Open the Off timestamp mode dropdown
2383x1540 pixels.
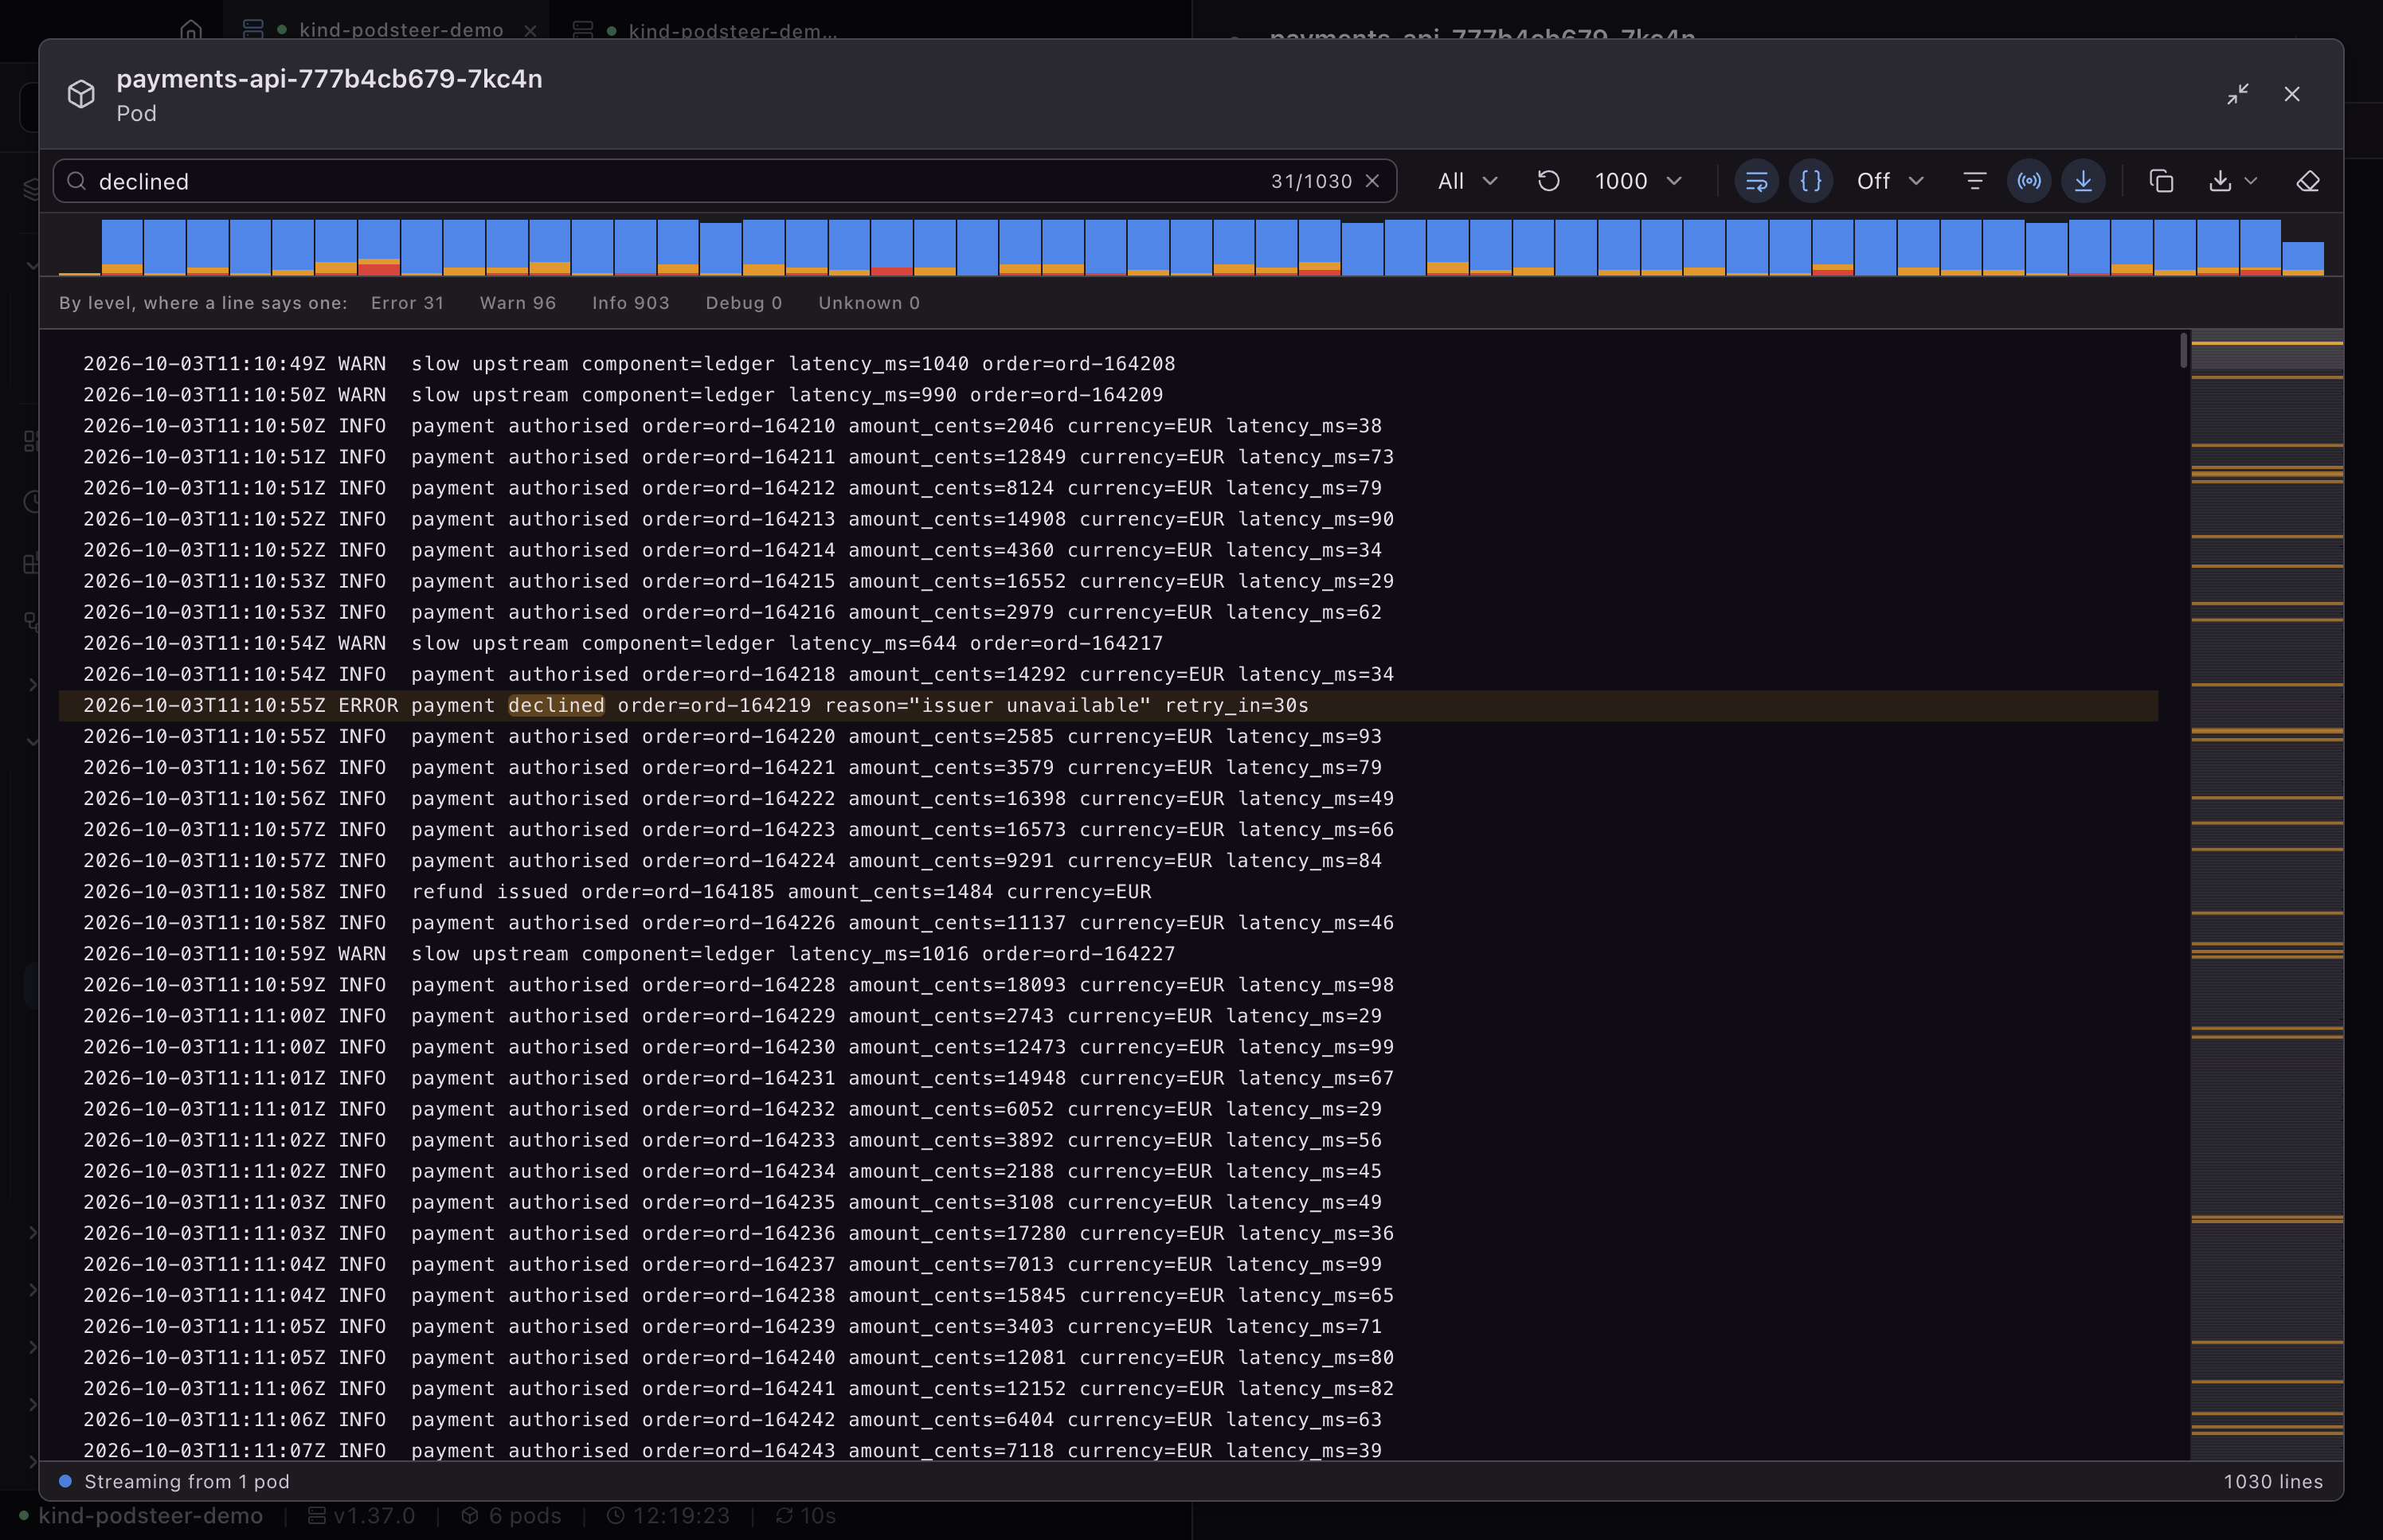(x=1890, y=181)
